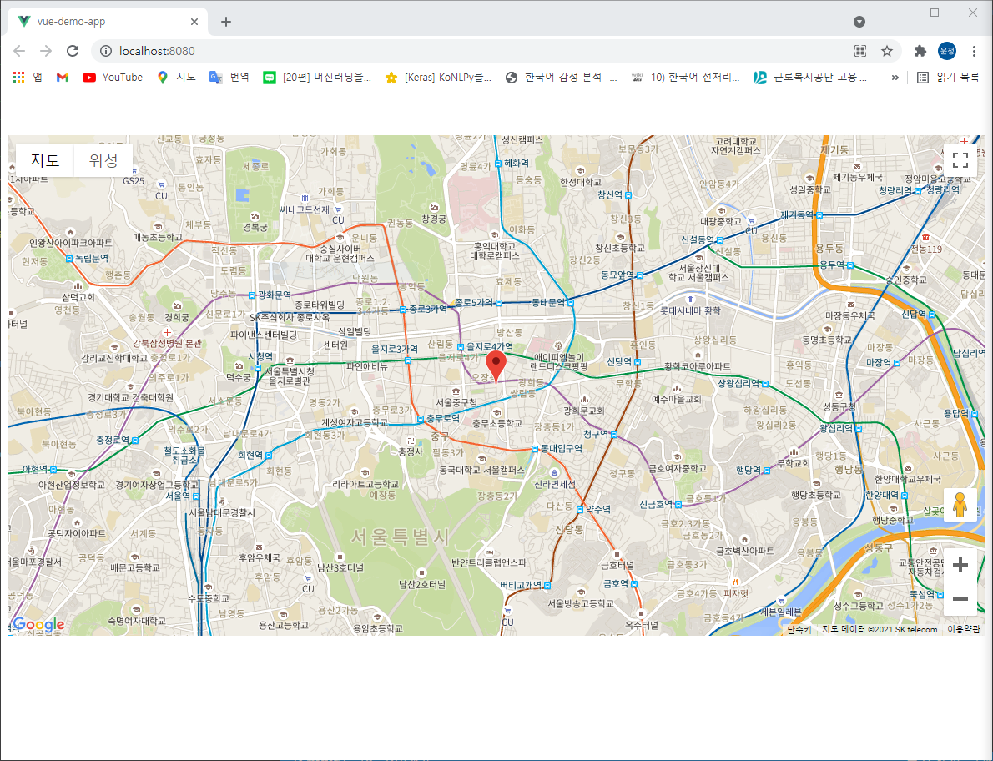Open Chrome three-dot menu
The height and width of the screenshot is (761, 993).
tap(974, 51)
